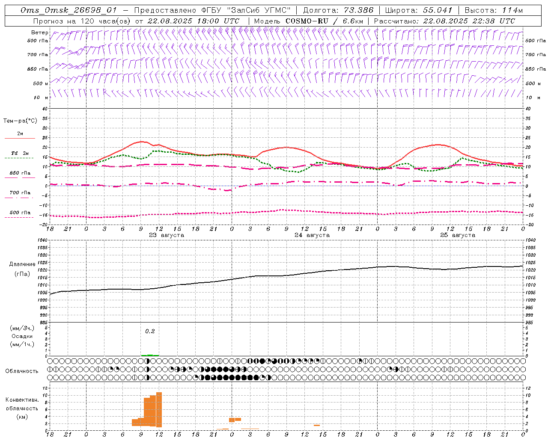
Task: Click the Давление panel label
Action: pos(22,264)
